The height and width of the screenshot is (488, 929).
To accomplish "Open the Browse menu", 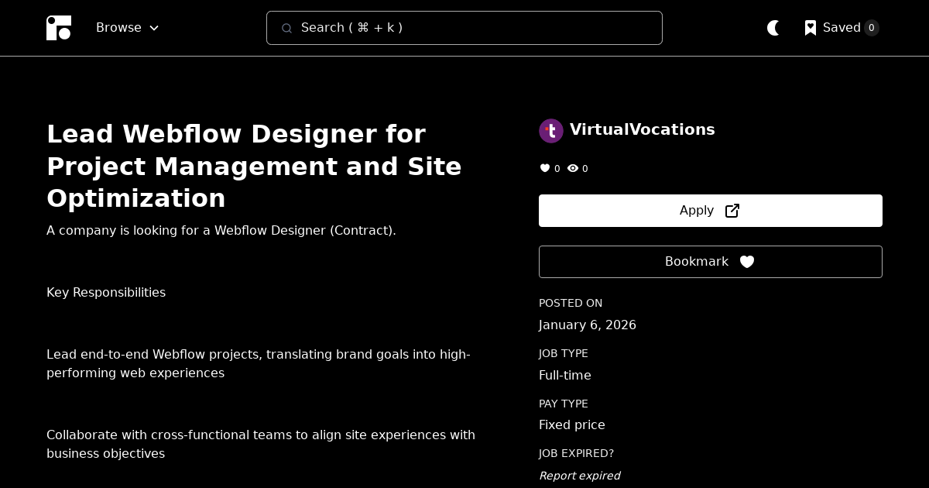I will [118, 28].
